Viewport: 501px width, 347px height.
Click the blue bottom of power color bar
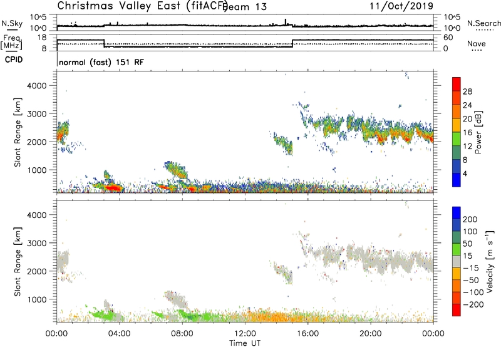[x=457, y=180]
